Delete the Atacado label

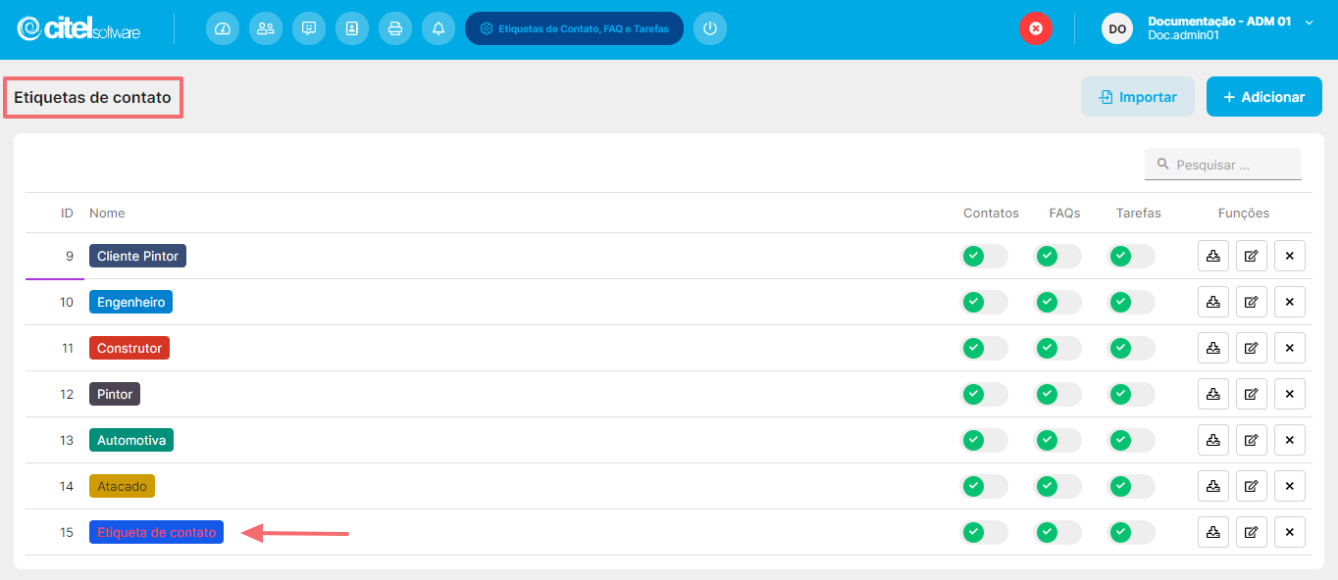click(1290, 486)
